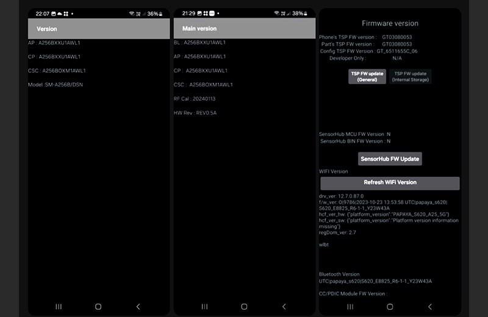Tap the Refresh WiFi Version button
Image resolution: width=488 pixels, height=317 pixels.
[x=390, y=183]
